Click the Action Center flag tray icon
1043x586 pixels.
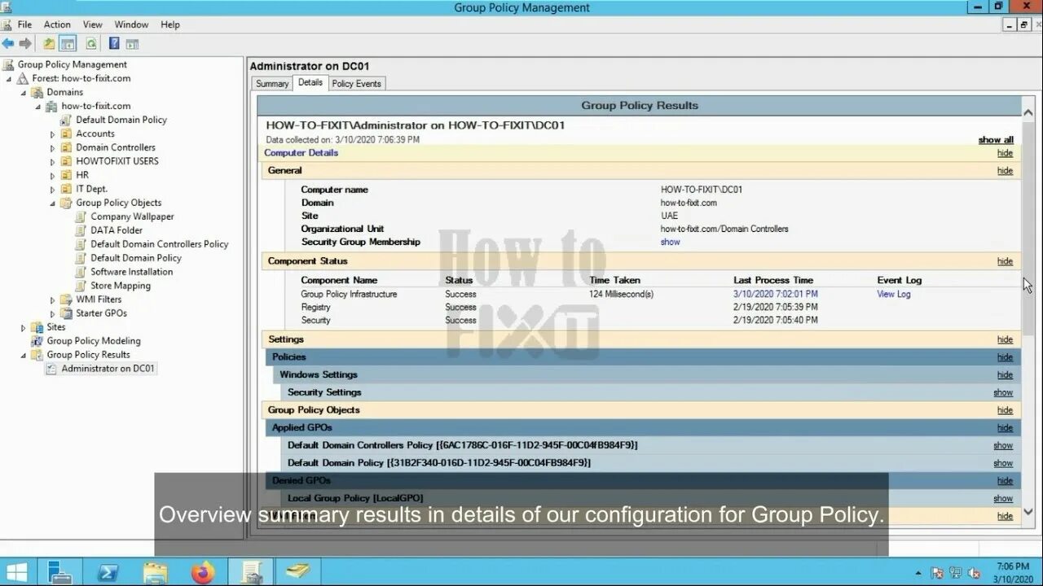(937, 572)
